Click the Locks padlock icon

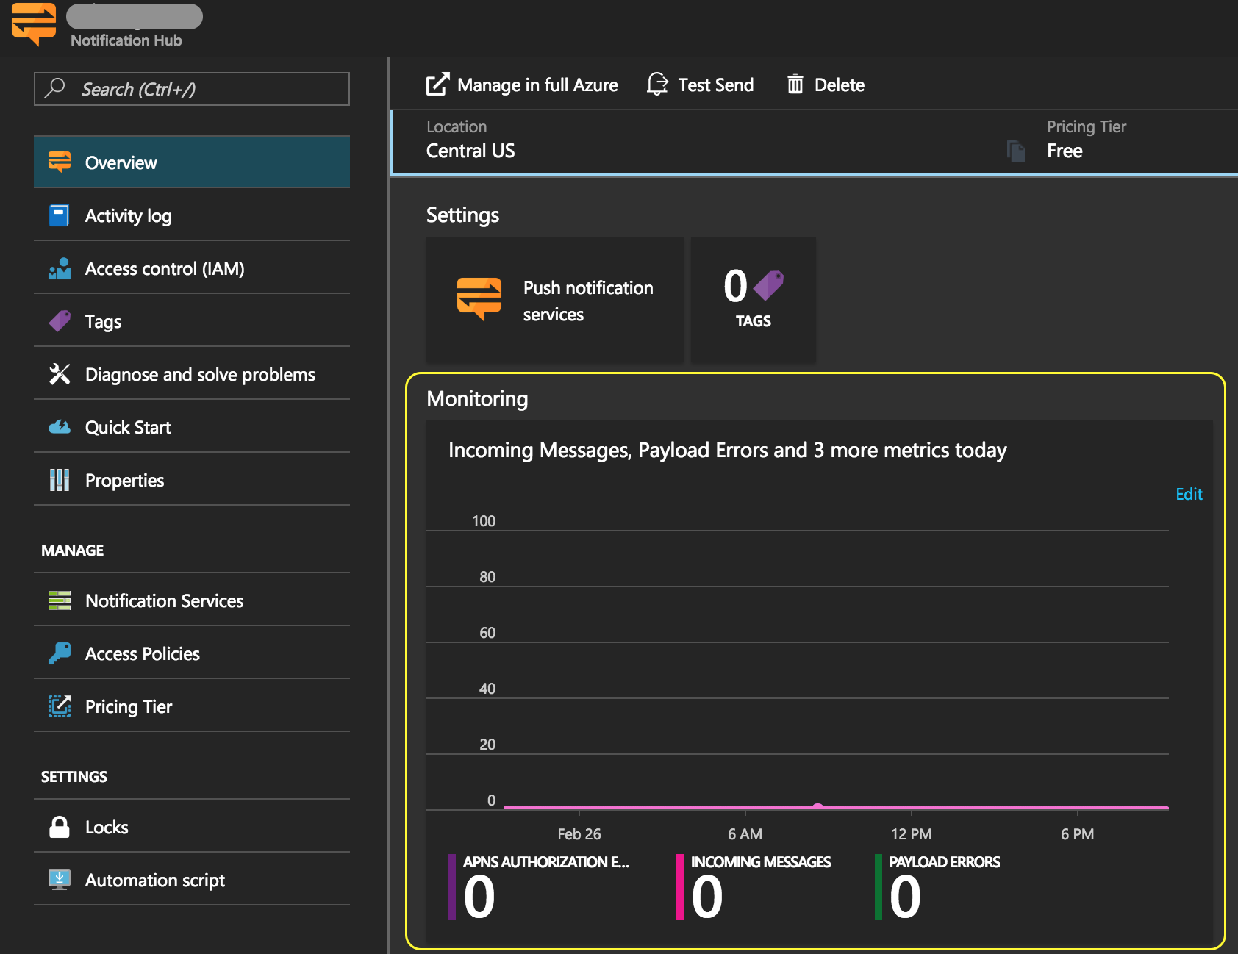(60, 827)
